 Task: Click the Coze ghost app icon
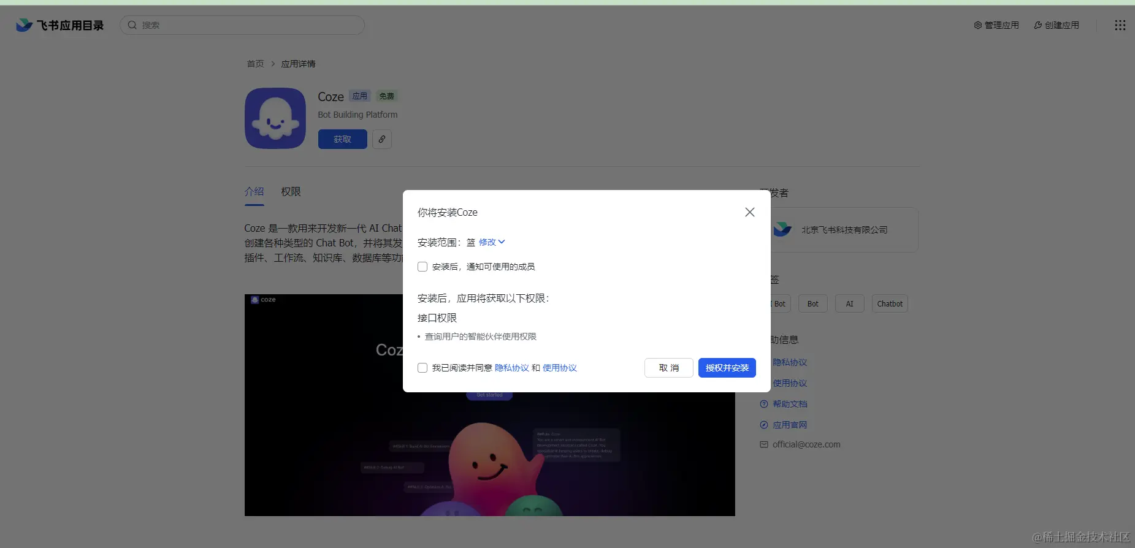(x=275, y=118)
